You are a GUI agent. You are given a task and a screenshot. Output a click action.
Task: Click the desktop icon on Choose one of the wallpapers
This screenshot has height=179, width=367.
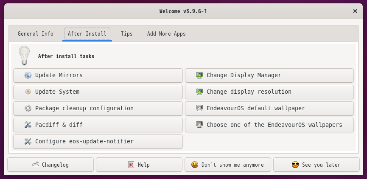click(x=199, y=125)
